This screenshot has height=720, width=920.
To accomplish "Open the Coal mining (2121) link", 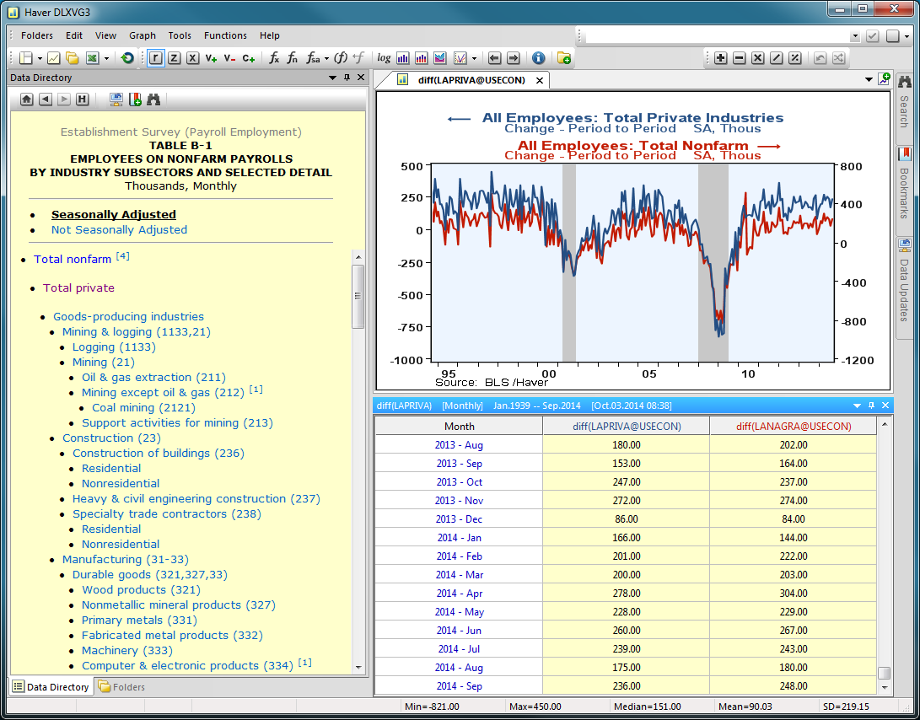I will (x=143, y=408).
